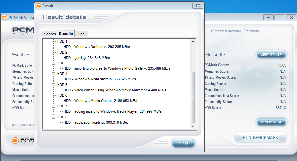The width and height of the screenshot is (297, 161).
Task: Select the application loading 303.319 MB/s row
Action: [x=96, y=122]
